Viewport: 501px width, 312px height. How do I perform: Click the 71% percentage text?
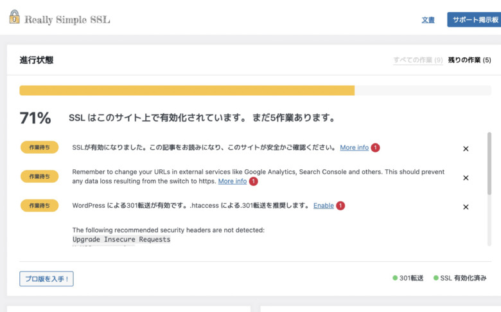click(35, 118)
